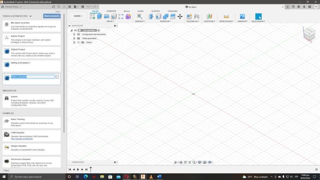Open the Diseño workspace dropdown
The height and width of the screenshot is (180, 320).
click(78, 16)
